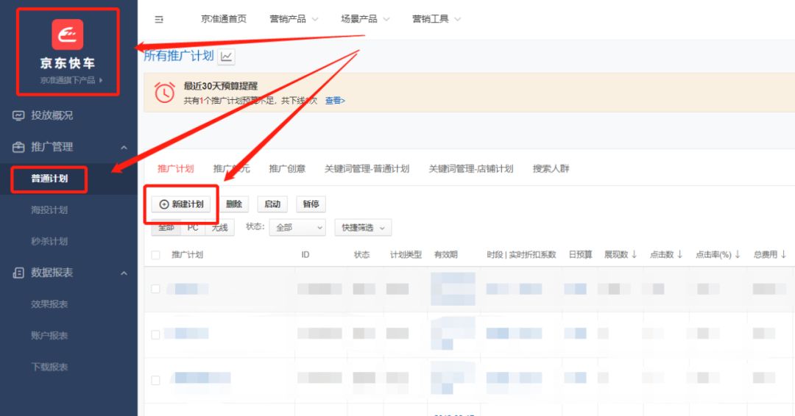Open 下载报表 in the sidebar
Viewport: 795px width, 416px height.
[x=49, y=367]
